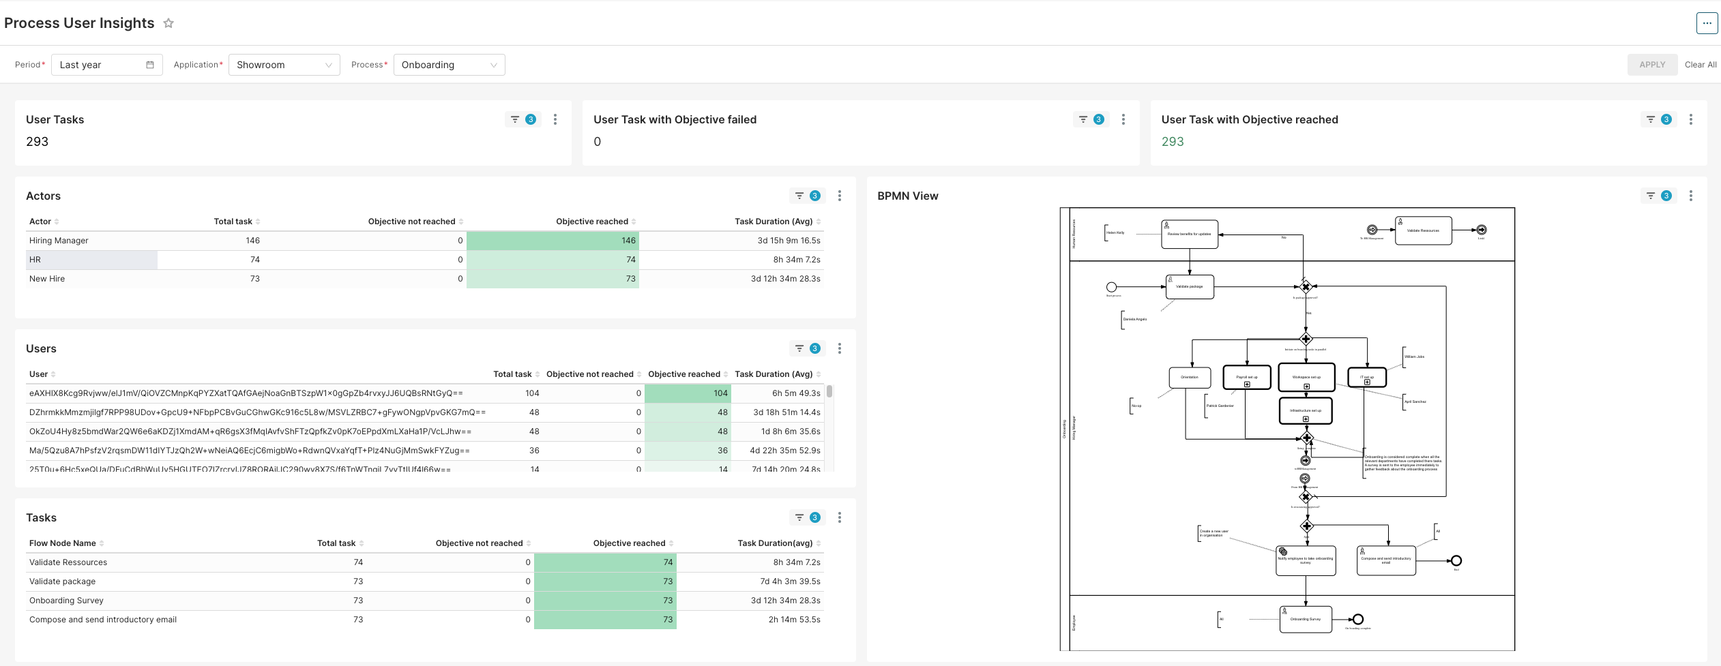Screen dimensions: 1721x666
Task: Select the HR actor row
Action: (x=425, y=260)
